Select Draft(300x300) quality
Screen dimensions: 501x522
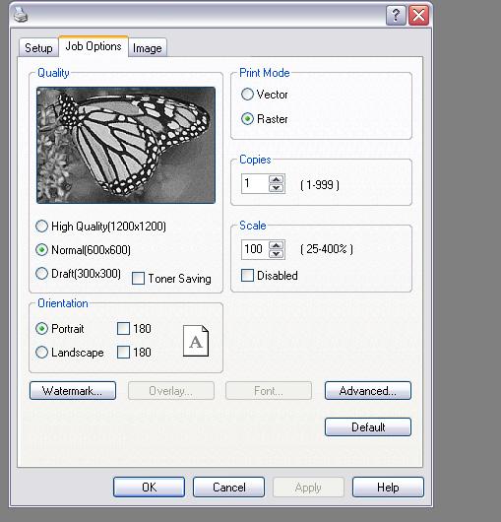coord(78,274)
